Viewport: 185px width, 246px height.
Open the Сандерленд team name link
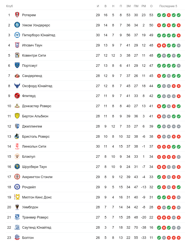click(32, 76)
